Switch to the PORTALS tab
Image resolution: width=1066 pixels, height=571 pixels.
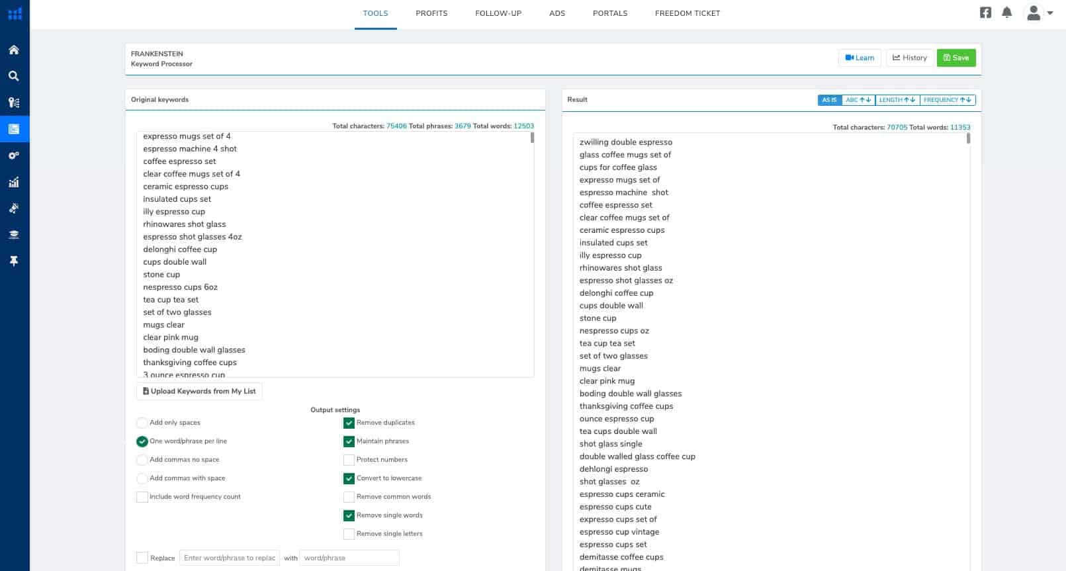point(610,13)
